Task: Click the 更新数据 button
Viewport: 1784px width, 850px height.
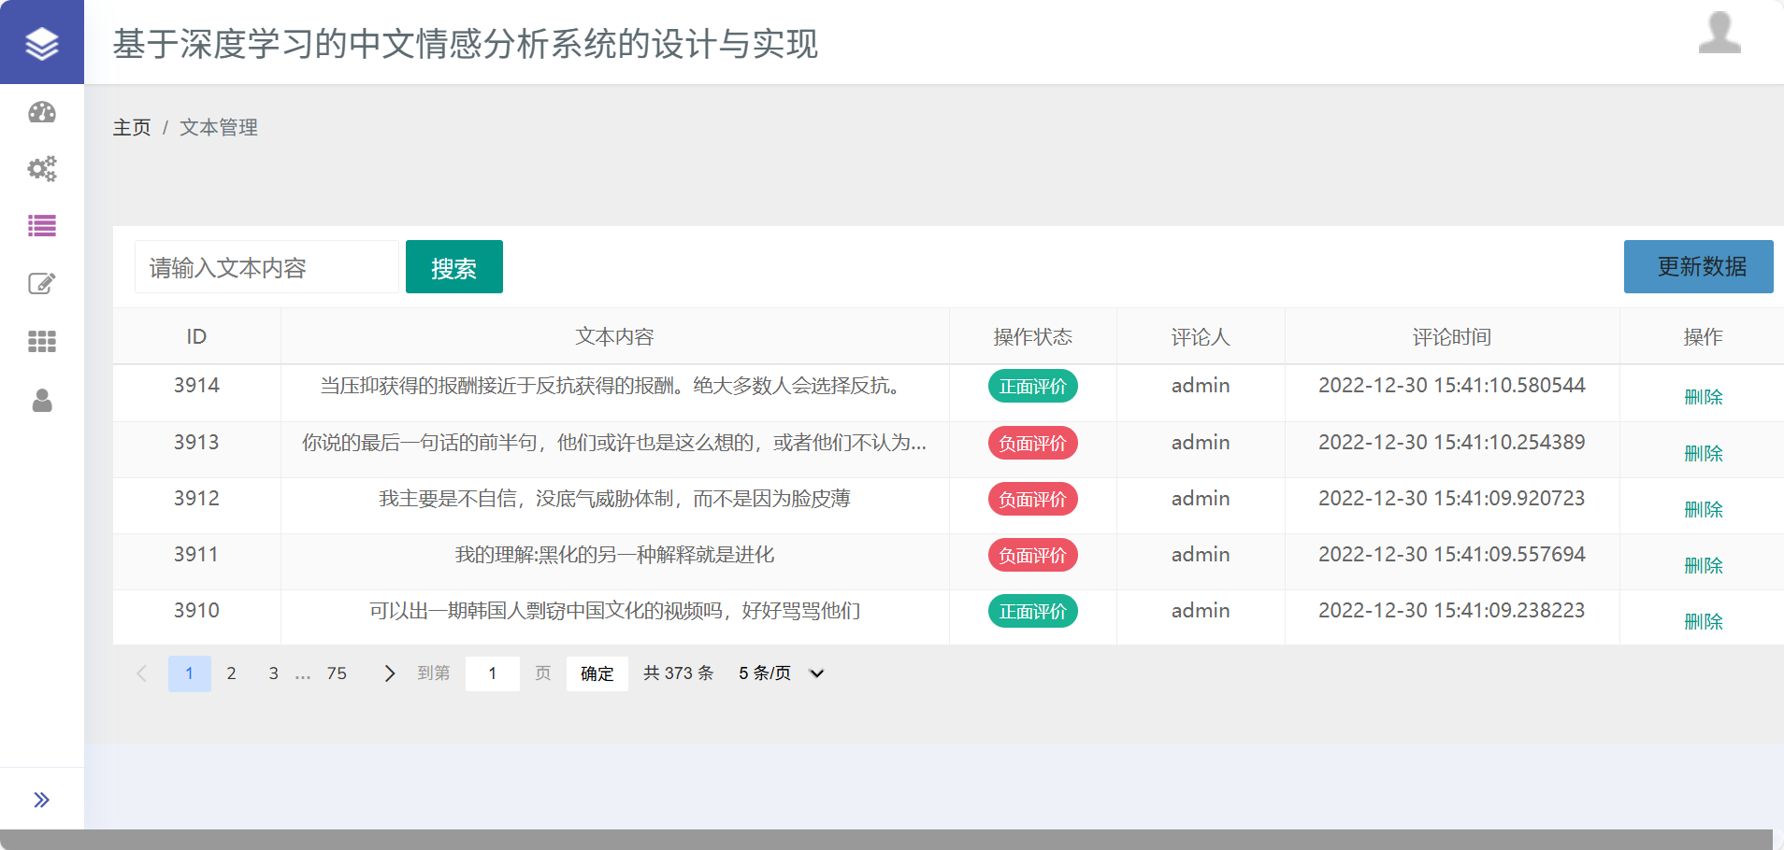Action: (1699, 267)
